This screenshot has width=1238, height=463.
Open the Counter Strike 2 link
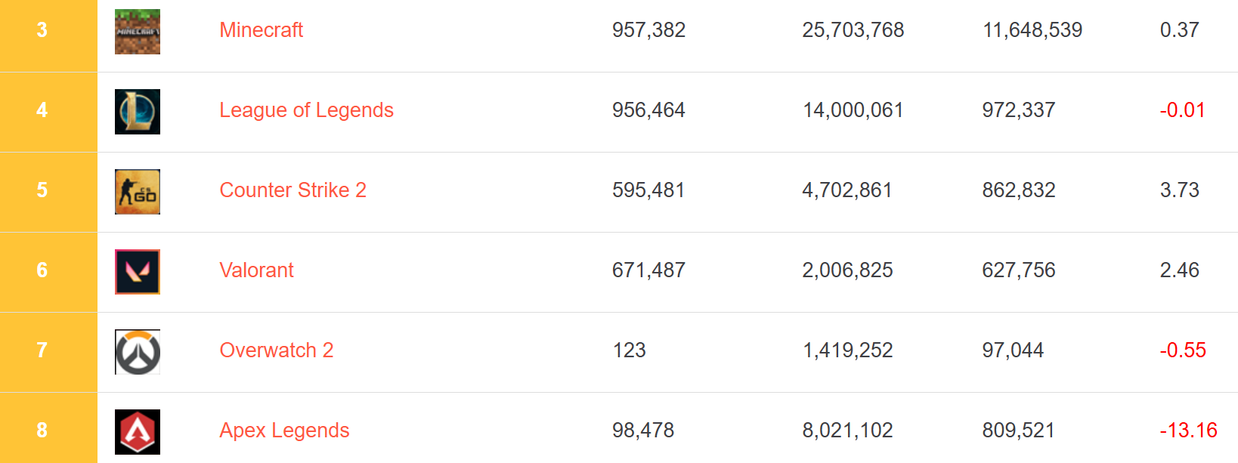[292, 190]
